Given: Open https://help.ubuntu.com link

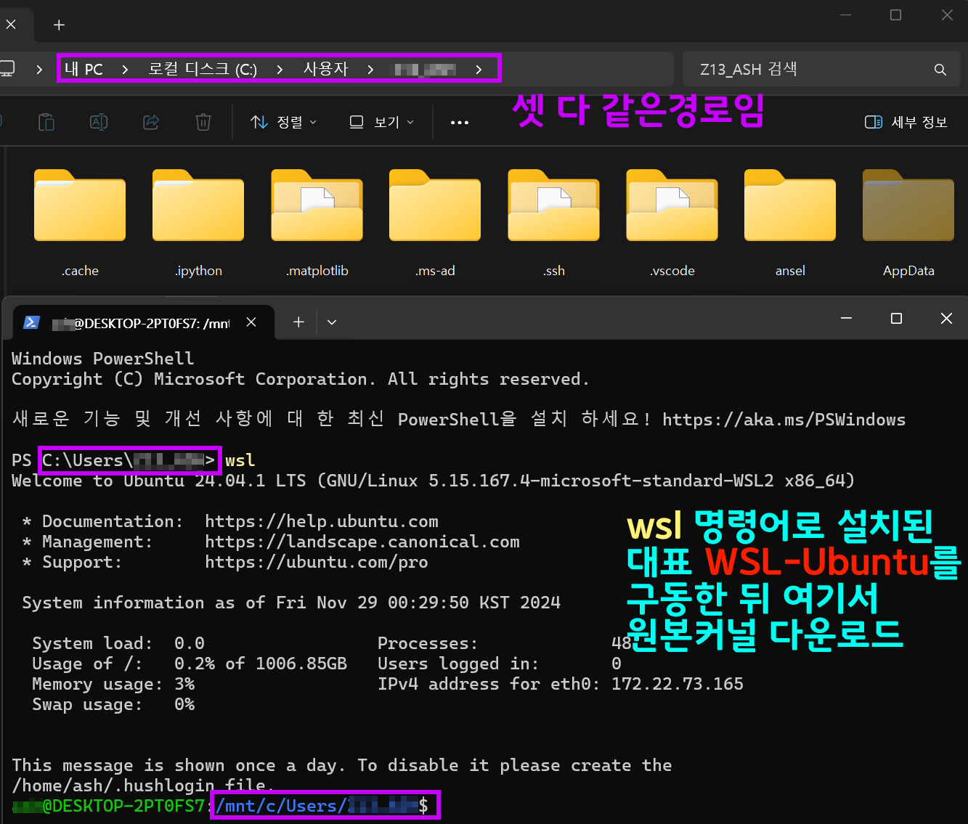Looking at the screenshot, I should (322, 521).
